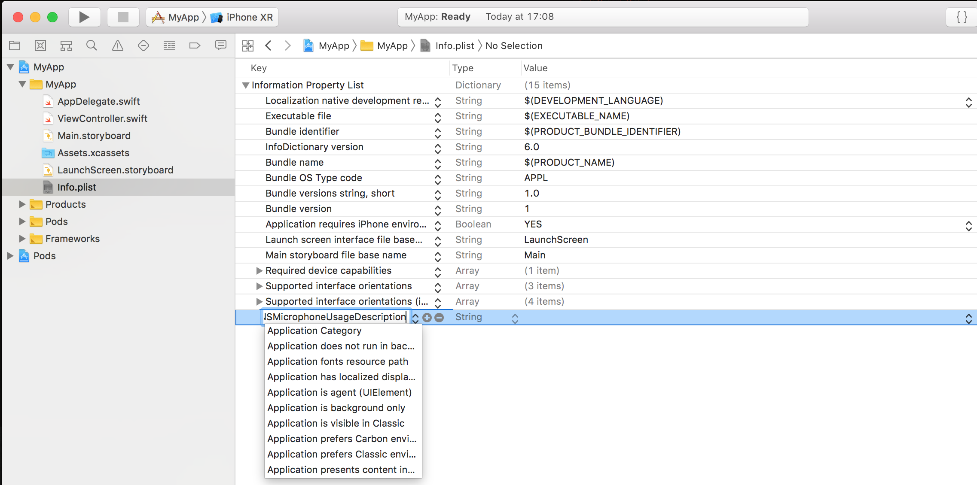Viewport: 977px width, 485px height.
Task: Open Assets.xcassets catalog
Action: [x=93, y=153]
